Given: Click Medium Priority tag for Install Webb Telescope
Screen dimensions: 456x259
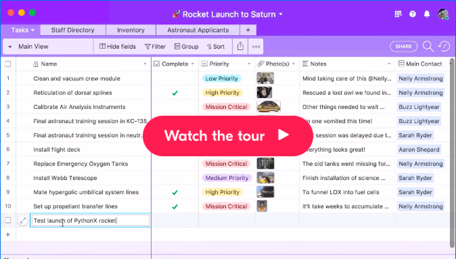Looking at the screenshot, I should pyautogui.click(x=227, y=178).
